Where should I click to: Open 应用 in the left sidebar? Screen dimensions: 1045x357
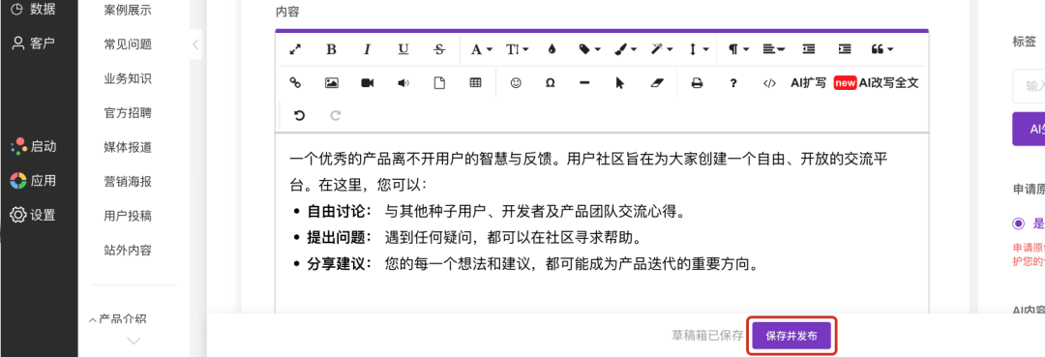(x=33, y=181)
